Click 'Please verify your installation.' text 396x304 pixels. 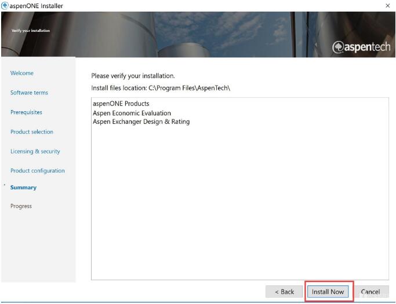point(133,76)
